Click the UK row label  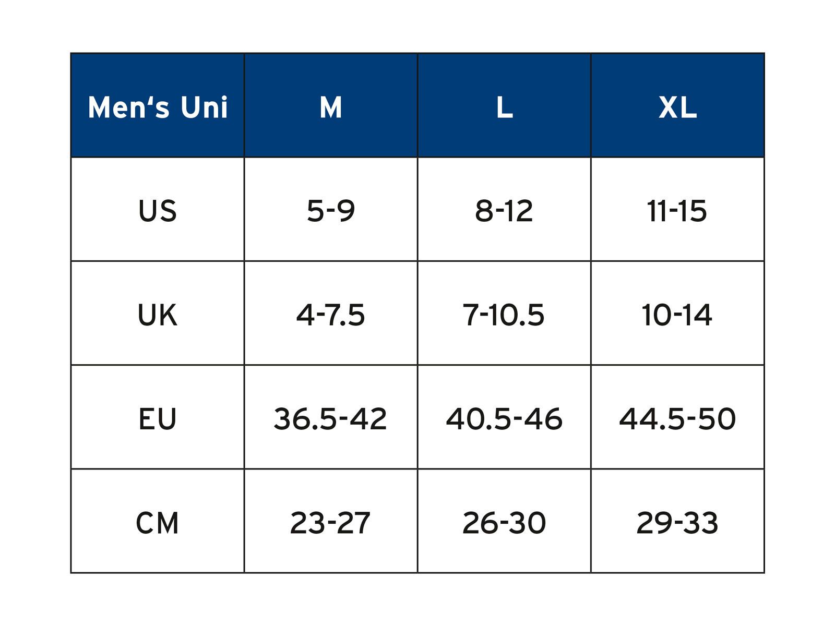click(158, 315)
